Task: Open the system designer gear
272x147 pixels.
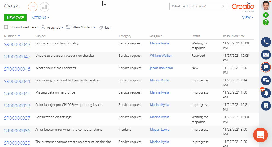Action: click(266, 15)
